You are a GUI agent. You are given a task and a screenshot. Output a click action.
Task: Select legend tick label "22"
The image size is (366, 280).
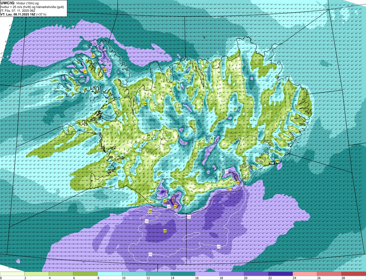269,278
